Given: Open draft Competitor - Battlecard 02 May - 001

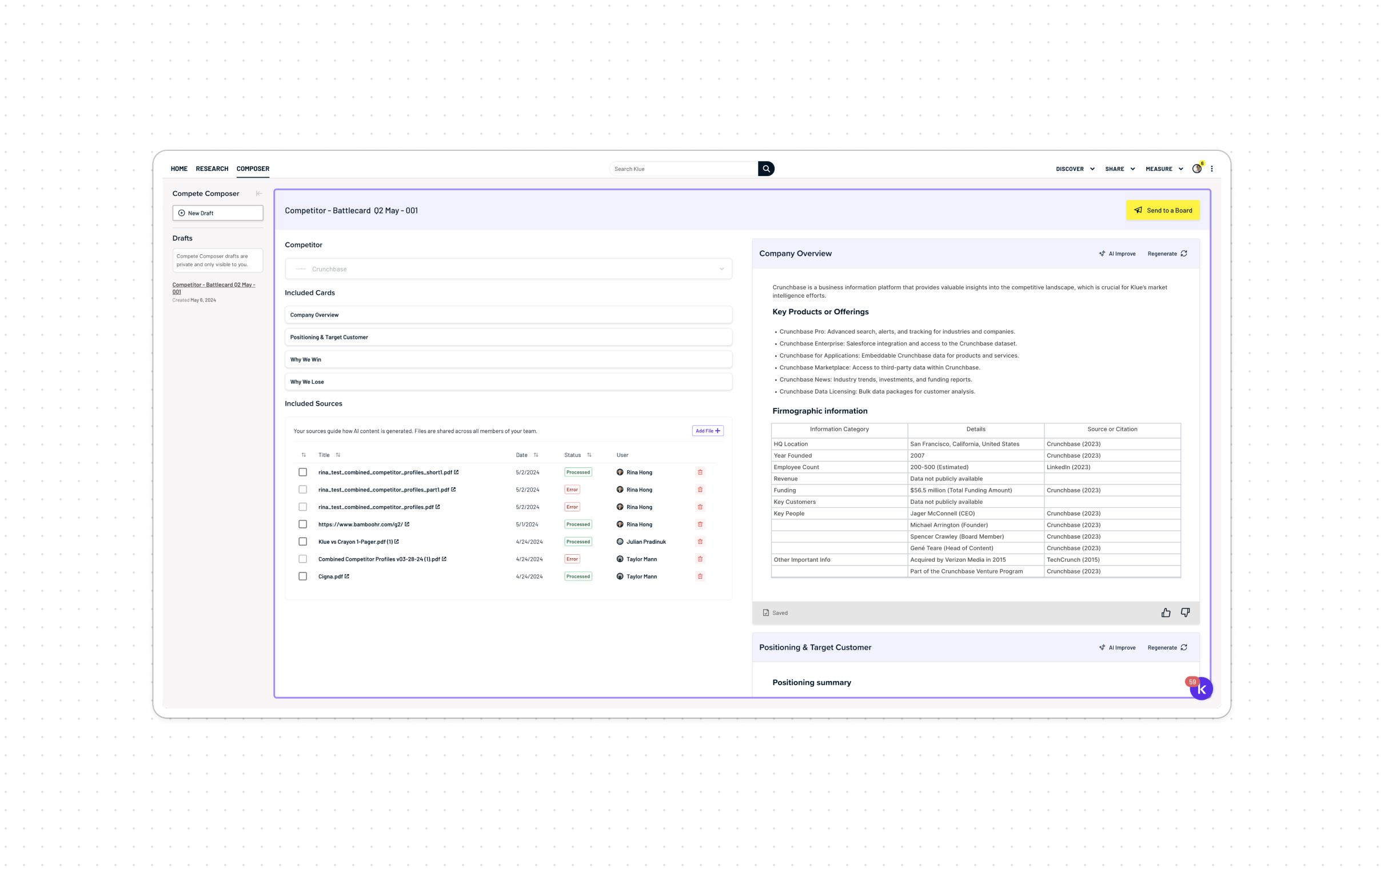Looking at the screenshot, I should pos(214,288).
